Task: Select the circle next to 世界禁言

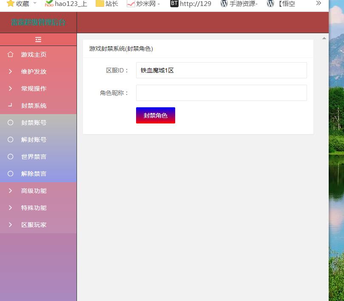Action: 11,157
